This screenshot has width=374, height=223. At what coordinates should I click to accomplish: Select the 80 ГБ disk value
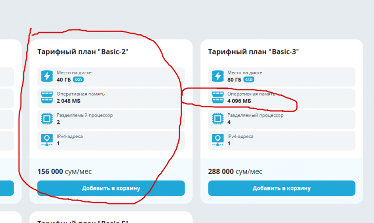point(234,80)
